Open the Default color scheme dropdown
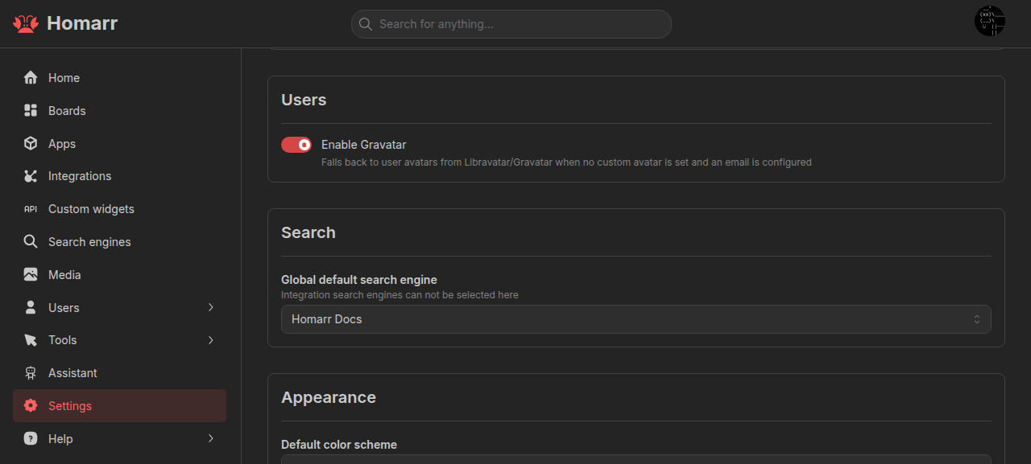Screen dimensions: 1031x464 (x=636, y=459)
